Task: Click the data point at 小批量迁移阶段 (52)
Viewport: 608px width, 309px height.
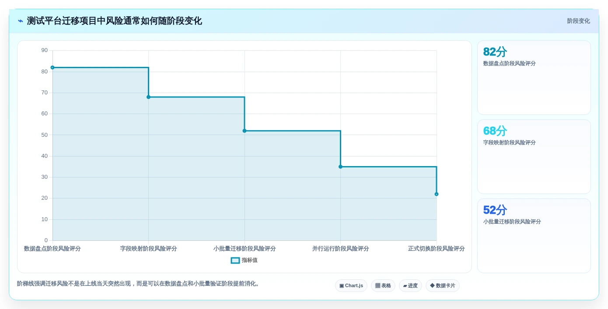Action: (x=245, y=131)
